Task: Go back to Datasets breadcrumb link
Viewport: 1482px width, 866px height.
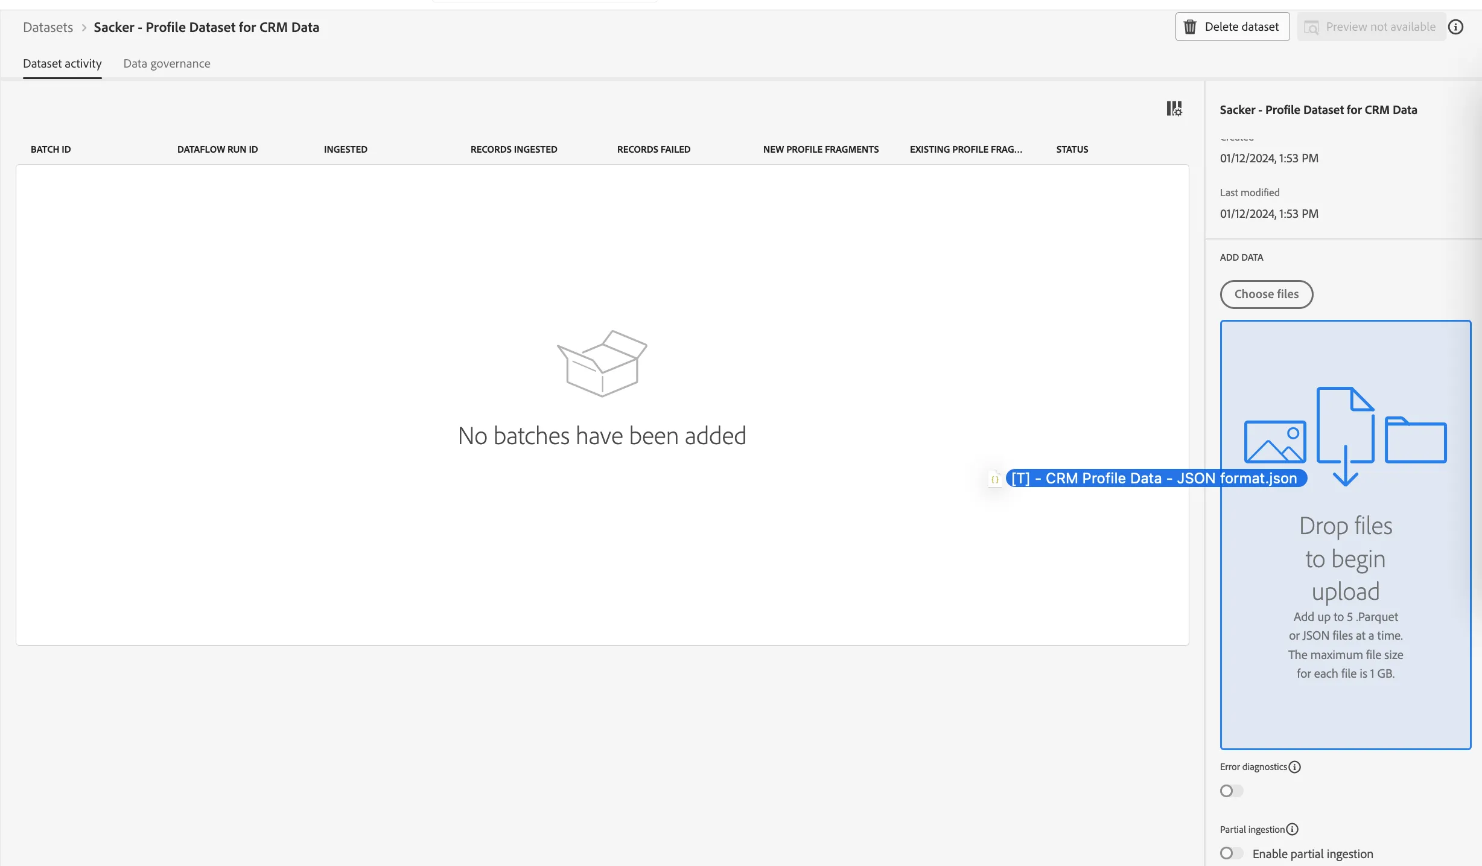Action: tap(48, 27)
